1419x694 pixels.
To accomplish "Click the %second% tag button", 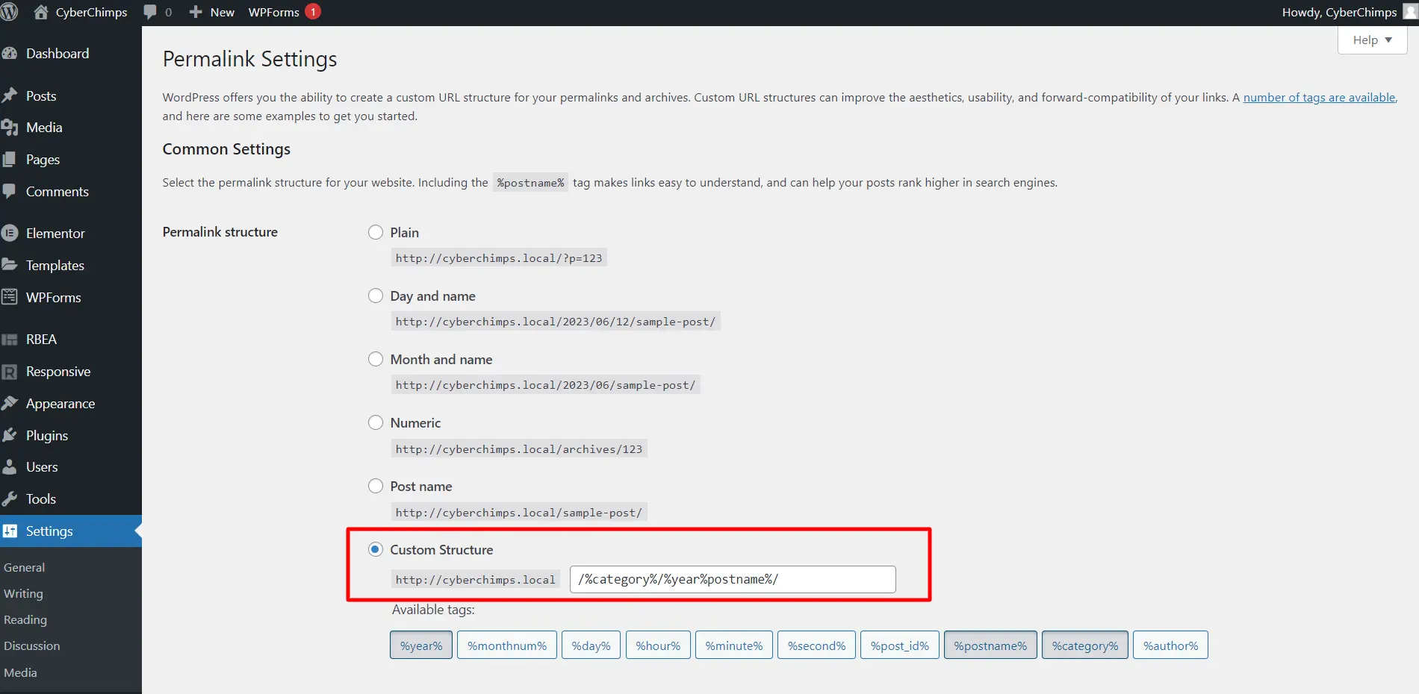I will pos(817,645).
